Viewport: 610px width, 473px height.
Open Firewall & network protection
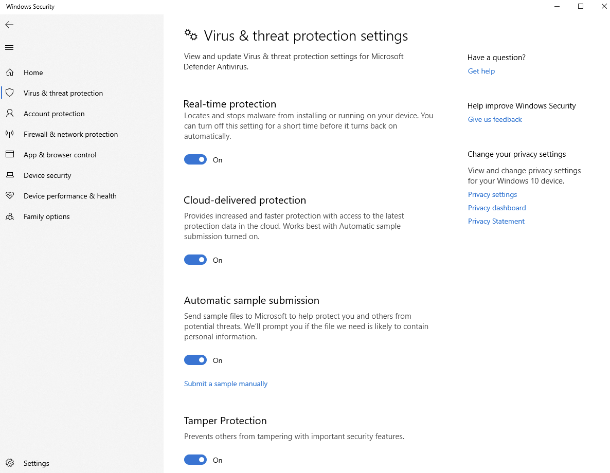(70, 134)
